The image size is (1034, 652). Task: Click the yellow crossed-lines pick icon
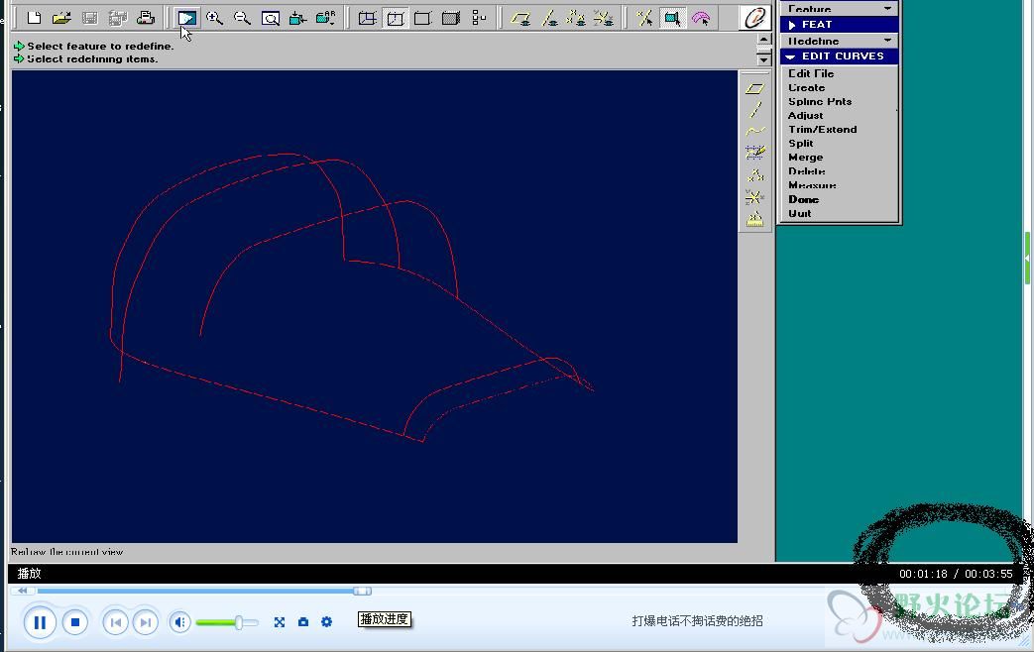pyautogui.click(x=645, y=19)
